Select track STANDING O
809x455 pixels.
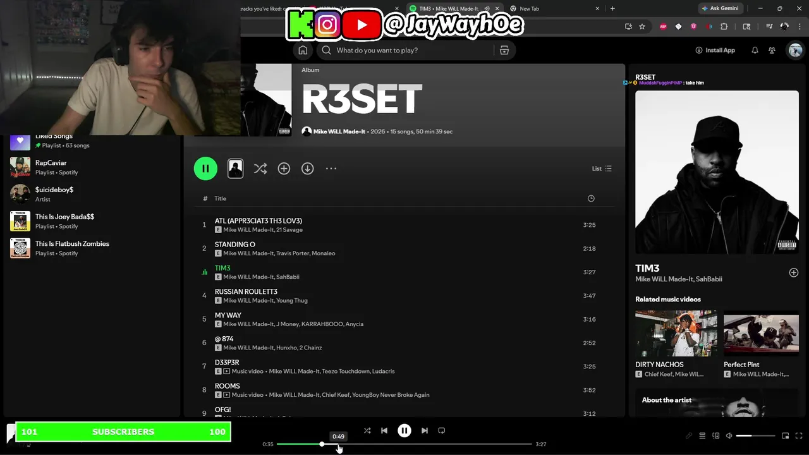point(404,248)
